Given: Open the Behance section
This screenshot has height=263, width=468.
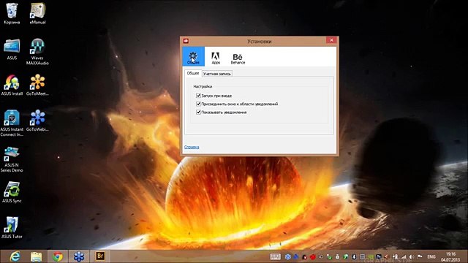Looking at the screenshot, I should [238, 58].
